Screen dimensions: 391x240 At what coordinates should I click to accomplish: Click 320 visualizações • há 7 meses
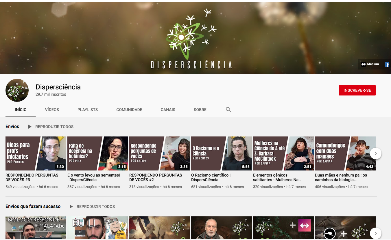click(279, 187)
